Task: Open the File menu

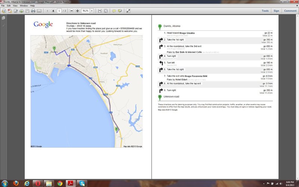Action: point(3,6)
